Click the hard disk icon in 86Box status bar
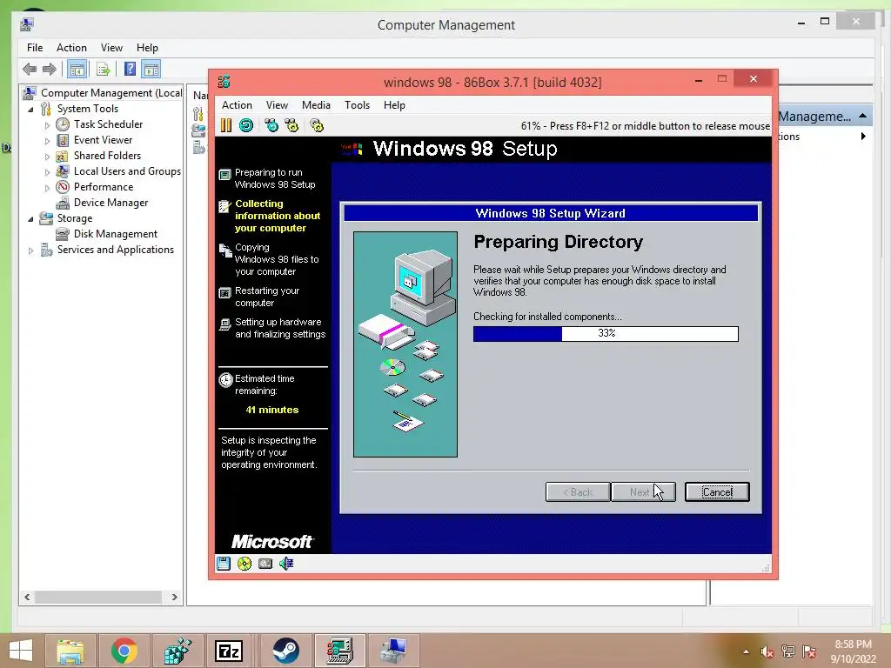Image resolution: width=891 pixels, height=668 pixels. pyautogui.click(x=265, y=564)
